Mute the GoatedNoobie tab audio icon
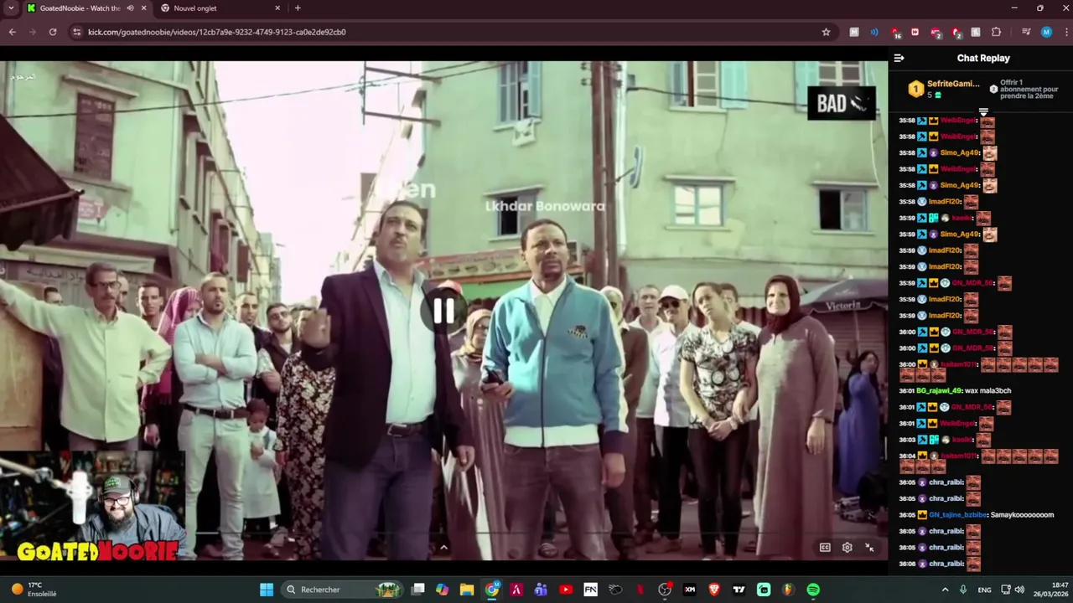This screenshot has height=603, width=1073. point(130,8)
